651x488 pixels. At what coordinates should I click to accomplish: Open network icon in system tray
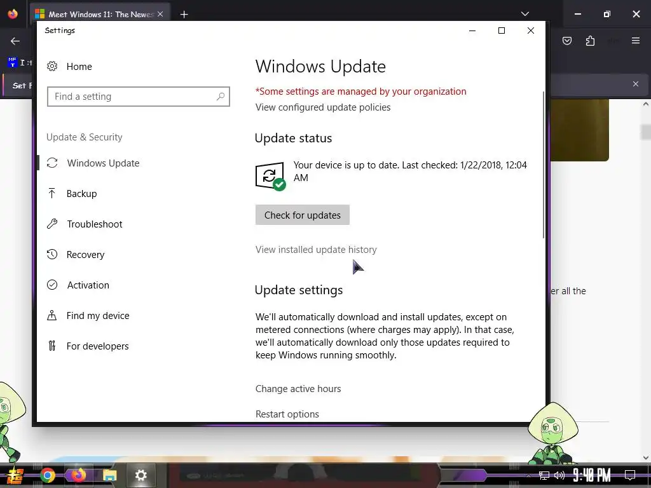pos(544,475)
